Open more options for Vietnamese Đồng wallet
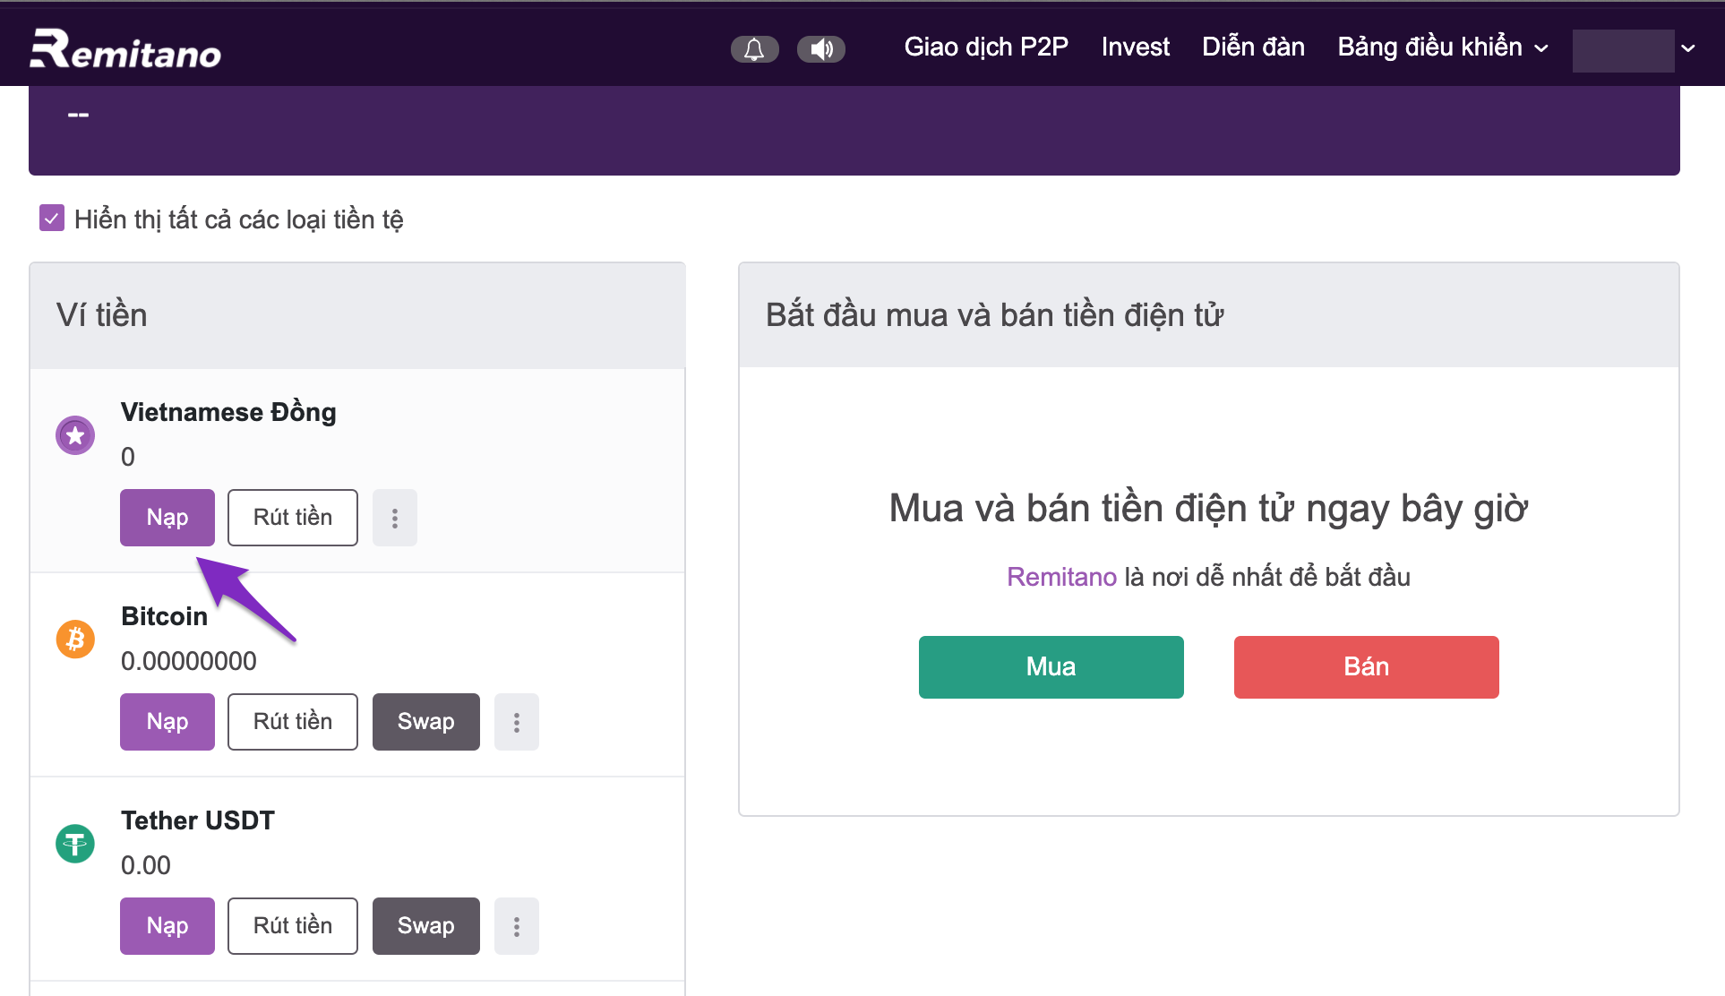Screen dimensions: 1725x996 click(394, 517)
